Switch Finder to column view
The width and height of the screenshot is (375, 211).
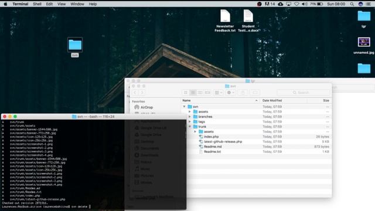point(200,93)
